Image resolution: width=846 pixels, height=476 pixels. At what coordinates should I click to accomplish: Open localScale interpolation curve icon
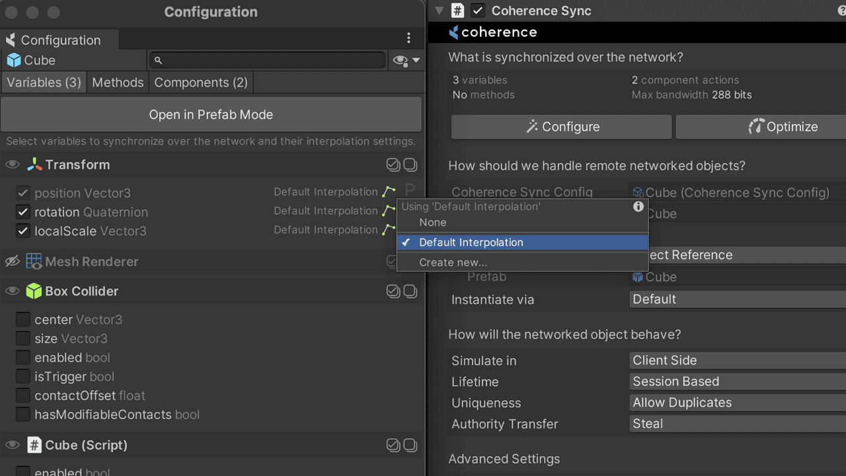pyautogui.click(x=389, y=230)
